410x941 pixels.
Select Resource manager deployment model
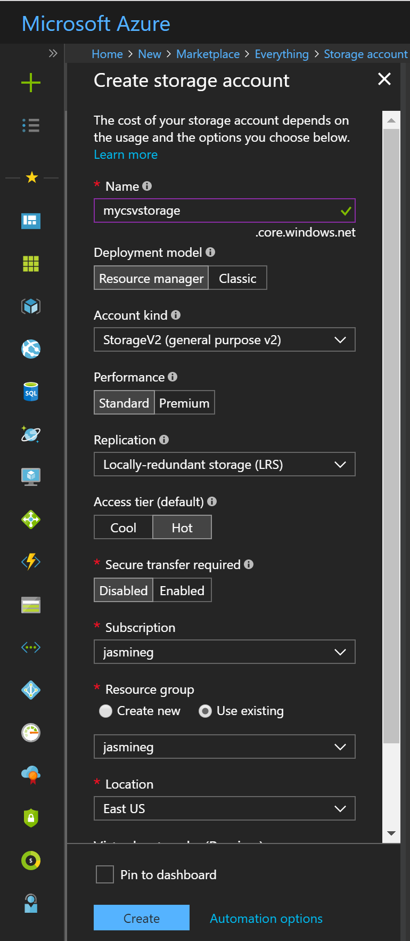[x=151, y=278]
